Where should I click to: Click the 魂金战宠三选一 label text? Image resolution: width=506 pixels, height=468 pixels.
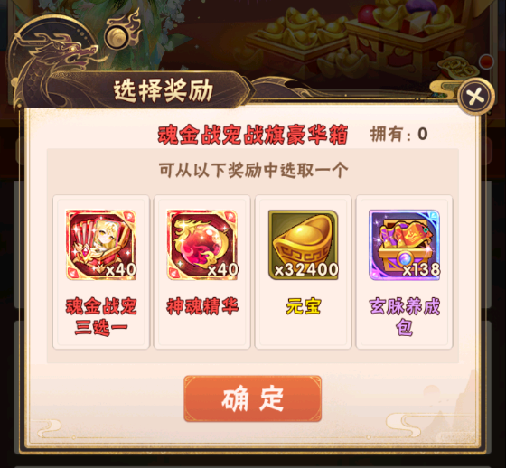point(101,316)
